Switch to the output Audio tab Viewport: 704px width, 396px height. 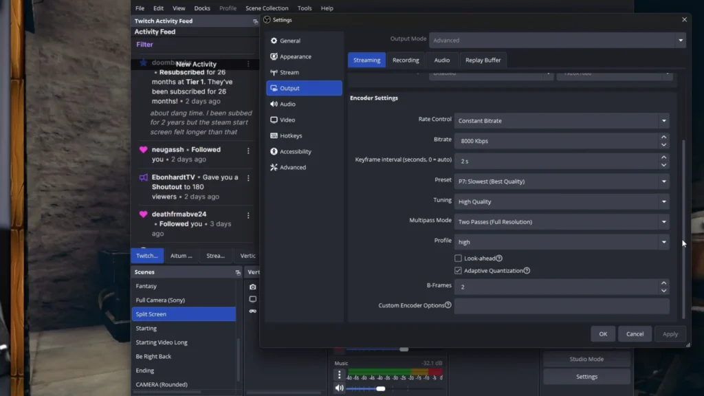tap(442, 60)
